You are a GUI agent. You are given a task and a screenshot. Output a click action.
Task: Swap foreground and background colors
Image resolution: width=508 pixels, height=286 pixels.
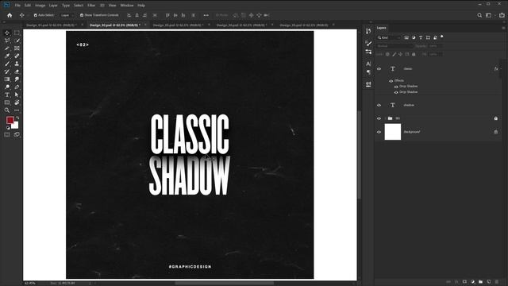click(x=17, y=118)
